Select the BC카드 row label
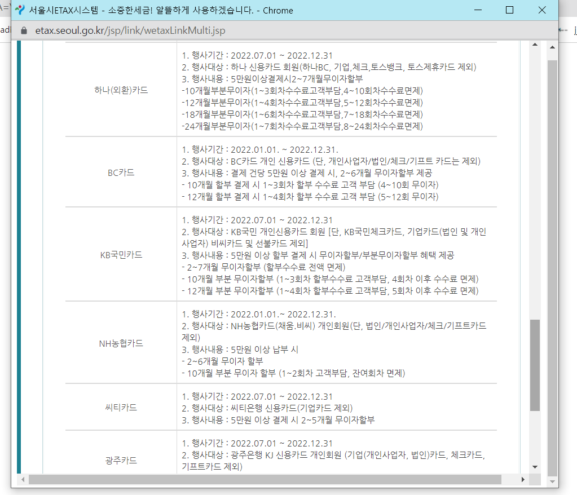 click(x=121, y=173)
